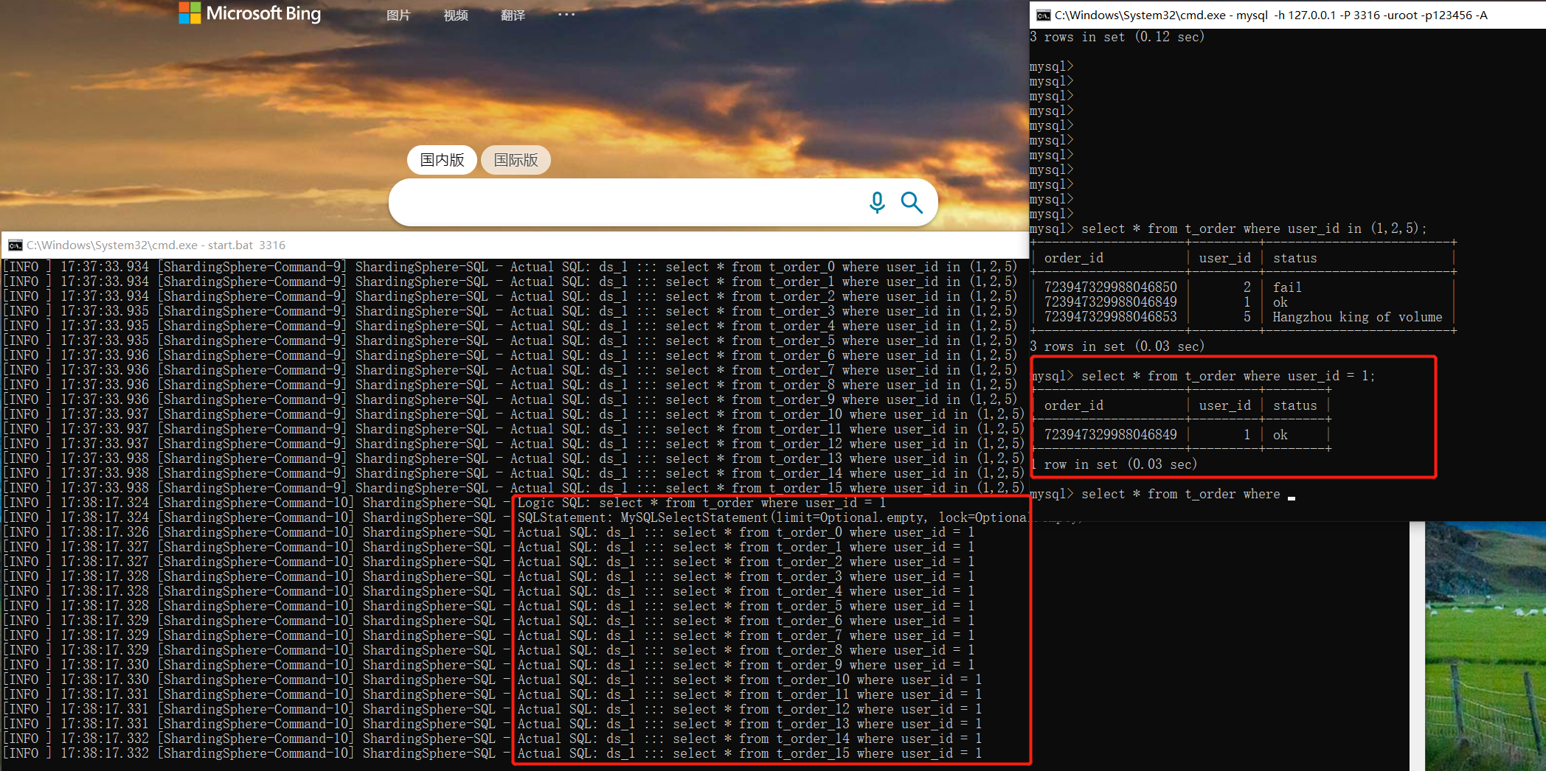Click the cmd icon on the start.bat window

(15, 244)
